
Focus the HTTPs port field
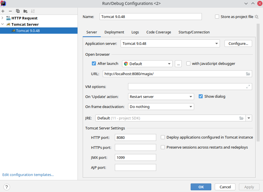(x=135, y=148)
